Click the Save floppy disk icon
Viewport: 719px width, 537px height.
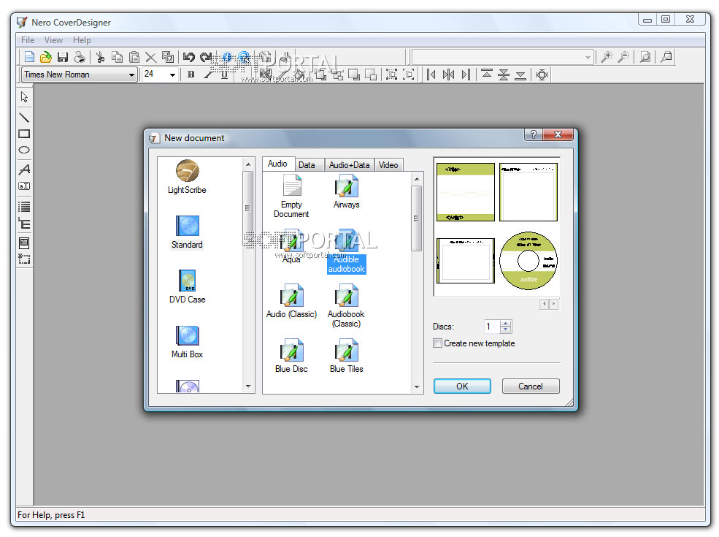click(63, 57)
